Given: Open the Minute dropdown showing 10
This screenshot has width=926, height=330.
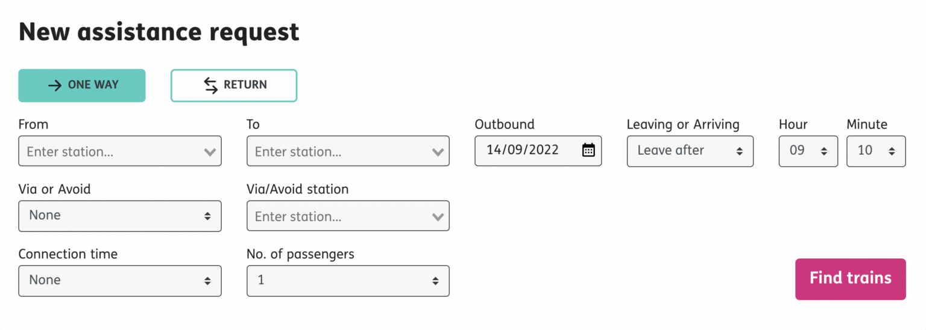Looking at the screenshot, I should [876, 151].
